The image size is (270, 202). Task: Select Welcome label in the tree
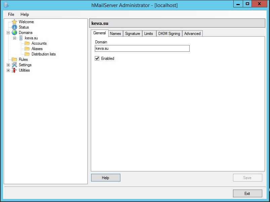(x=26, y=22)
